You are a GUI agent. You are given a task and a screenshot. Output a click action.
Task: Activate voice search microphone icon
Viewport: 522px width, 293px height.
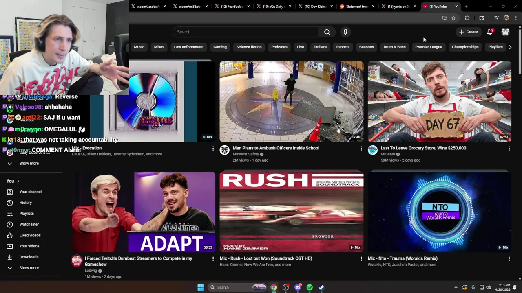click(x=345, y=32)
